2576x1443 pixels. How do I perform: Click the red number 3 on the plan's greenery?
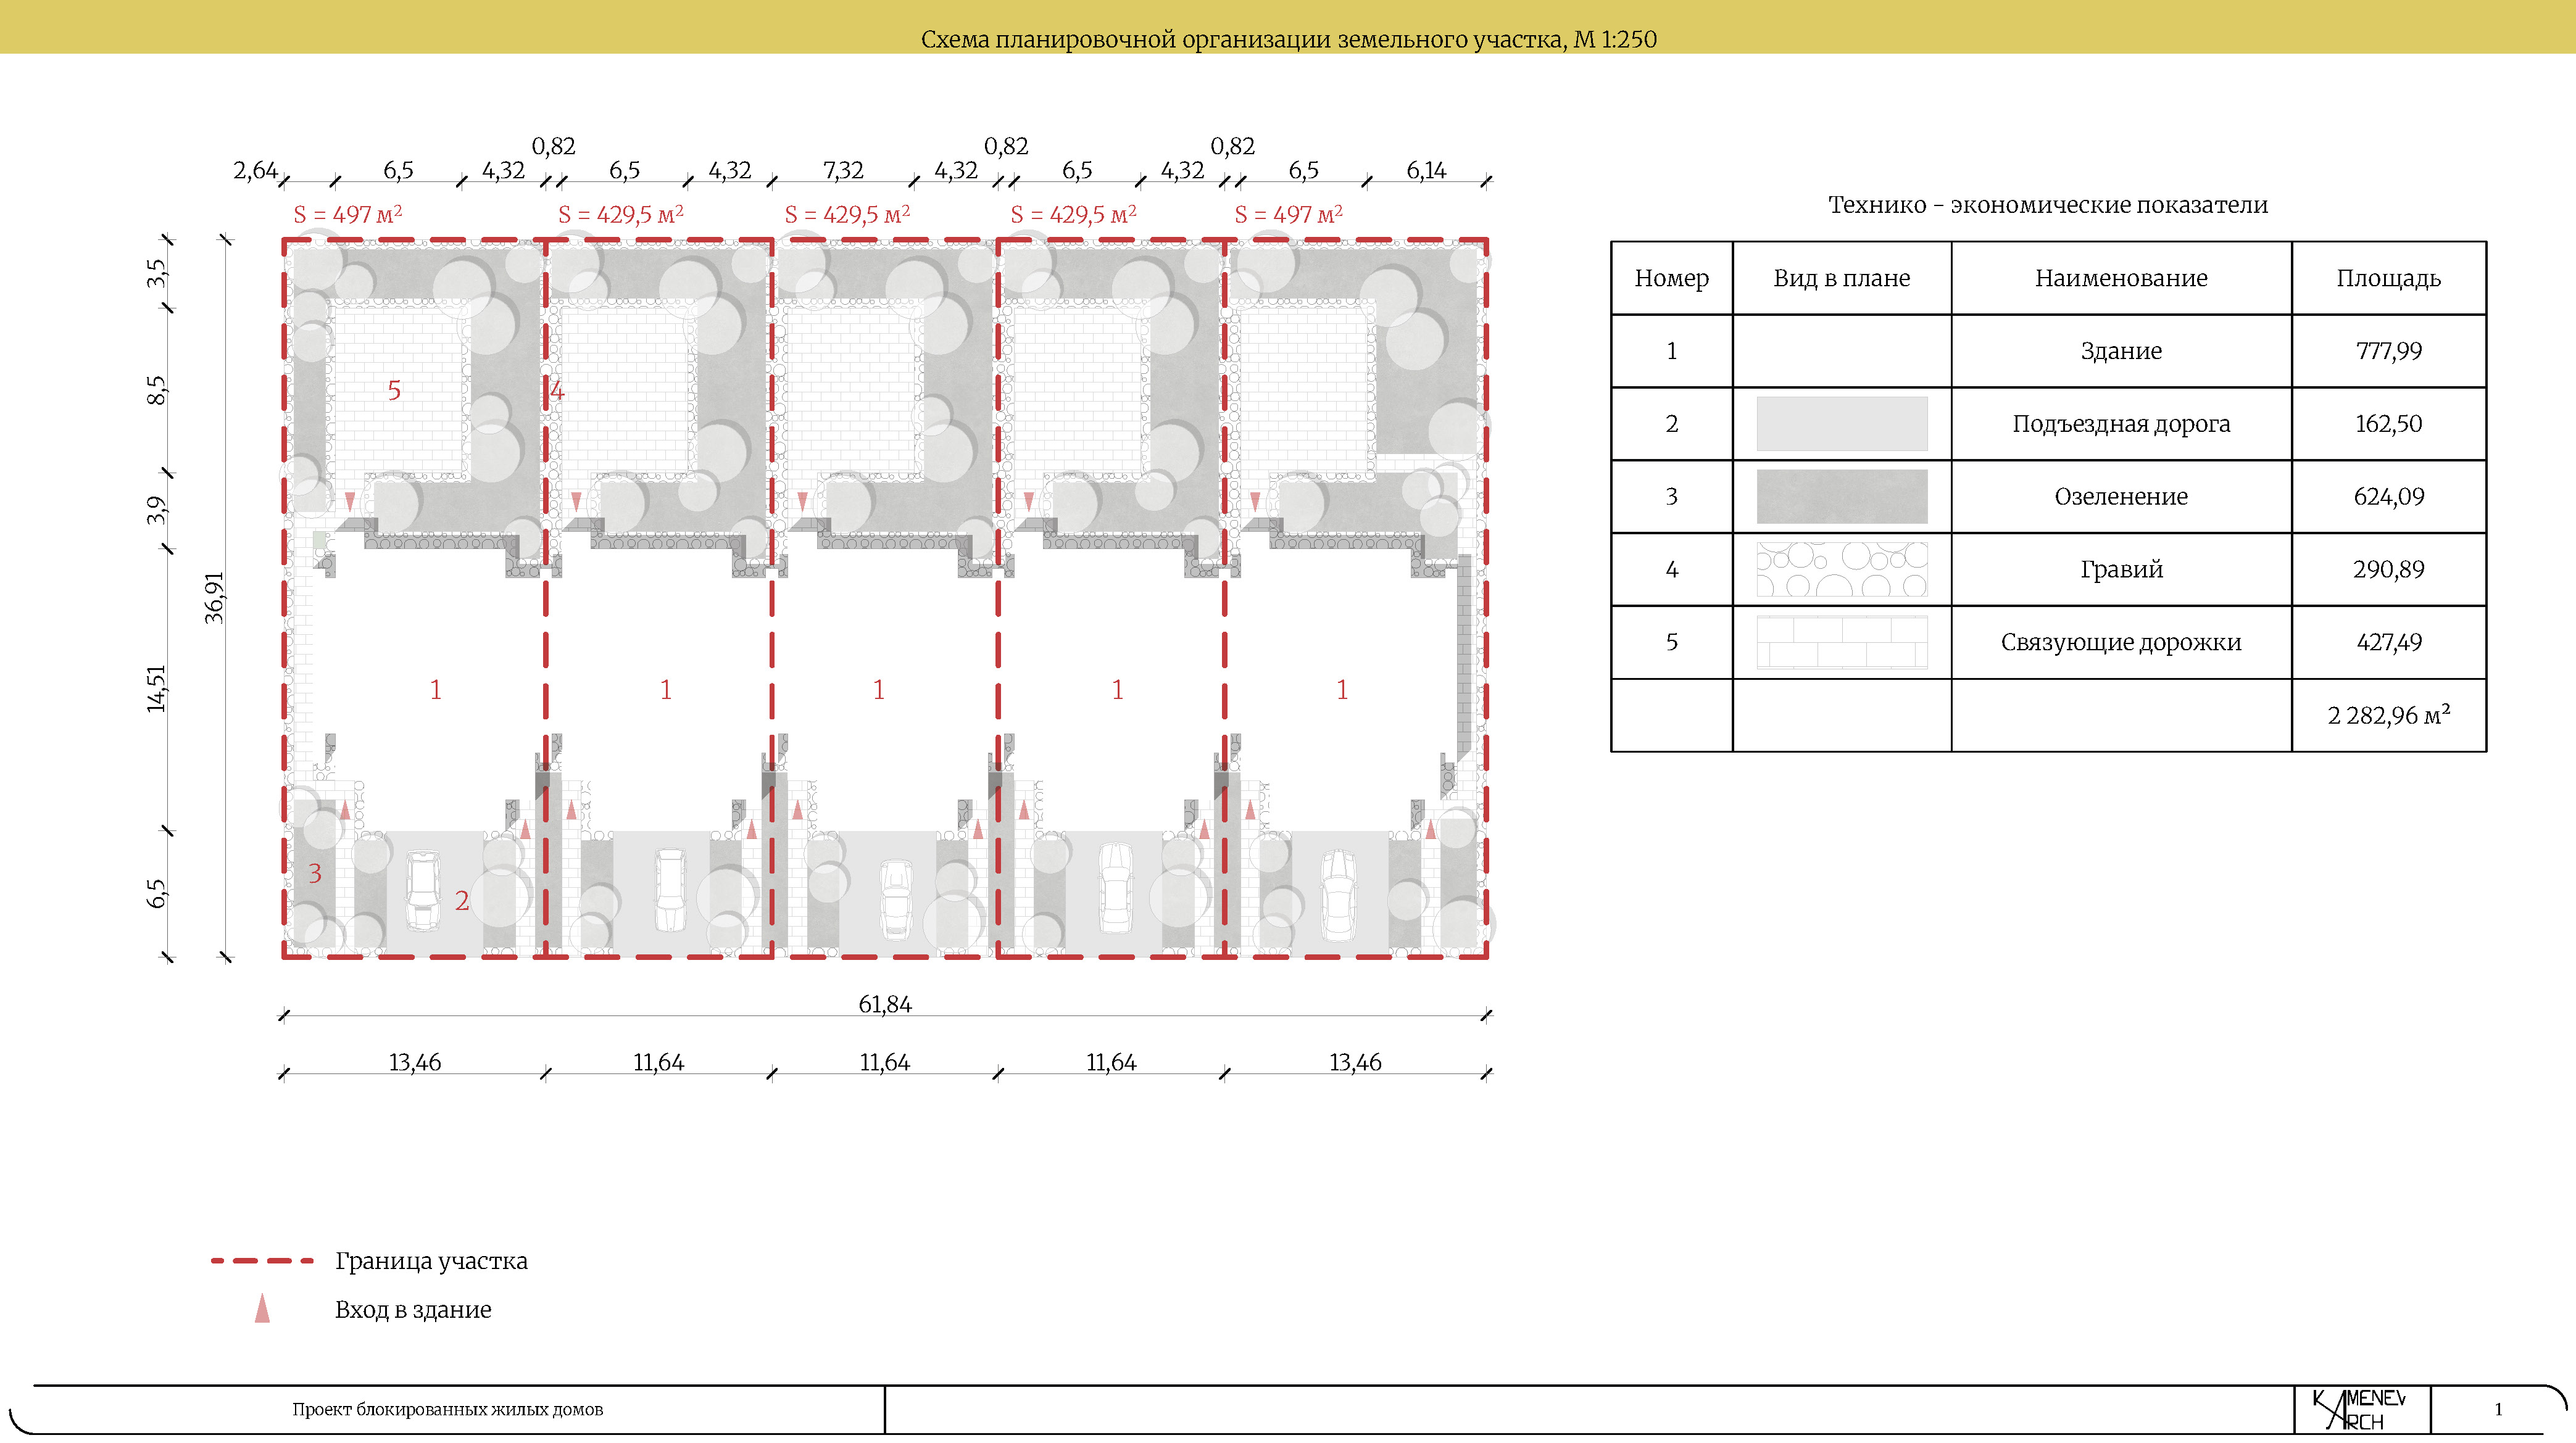[x=315, y=874]
